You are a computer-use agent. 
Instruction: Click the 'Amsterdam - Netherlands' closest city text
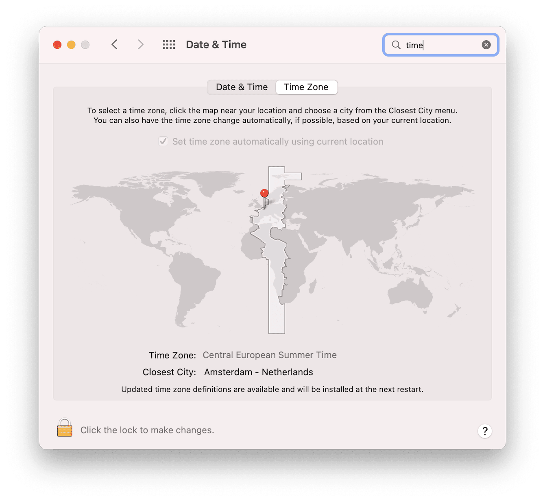(x=259, y=372)
